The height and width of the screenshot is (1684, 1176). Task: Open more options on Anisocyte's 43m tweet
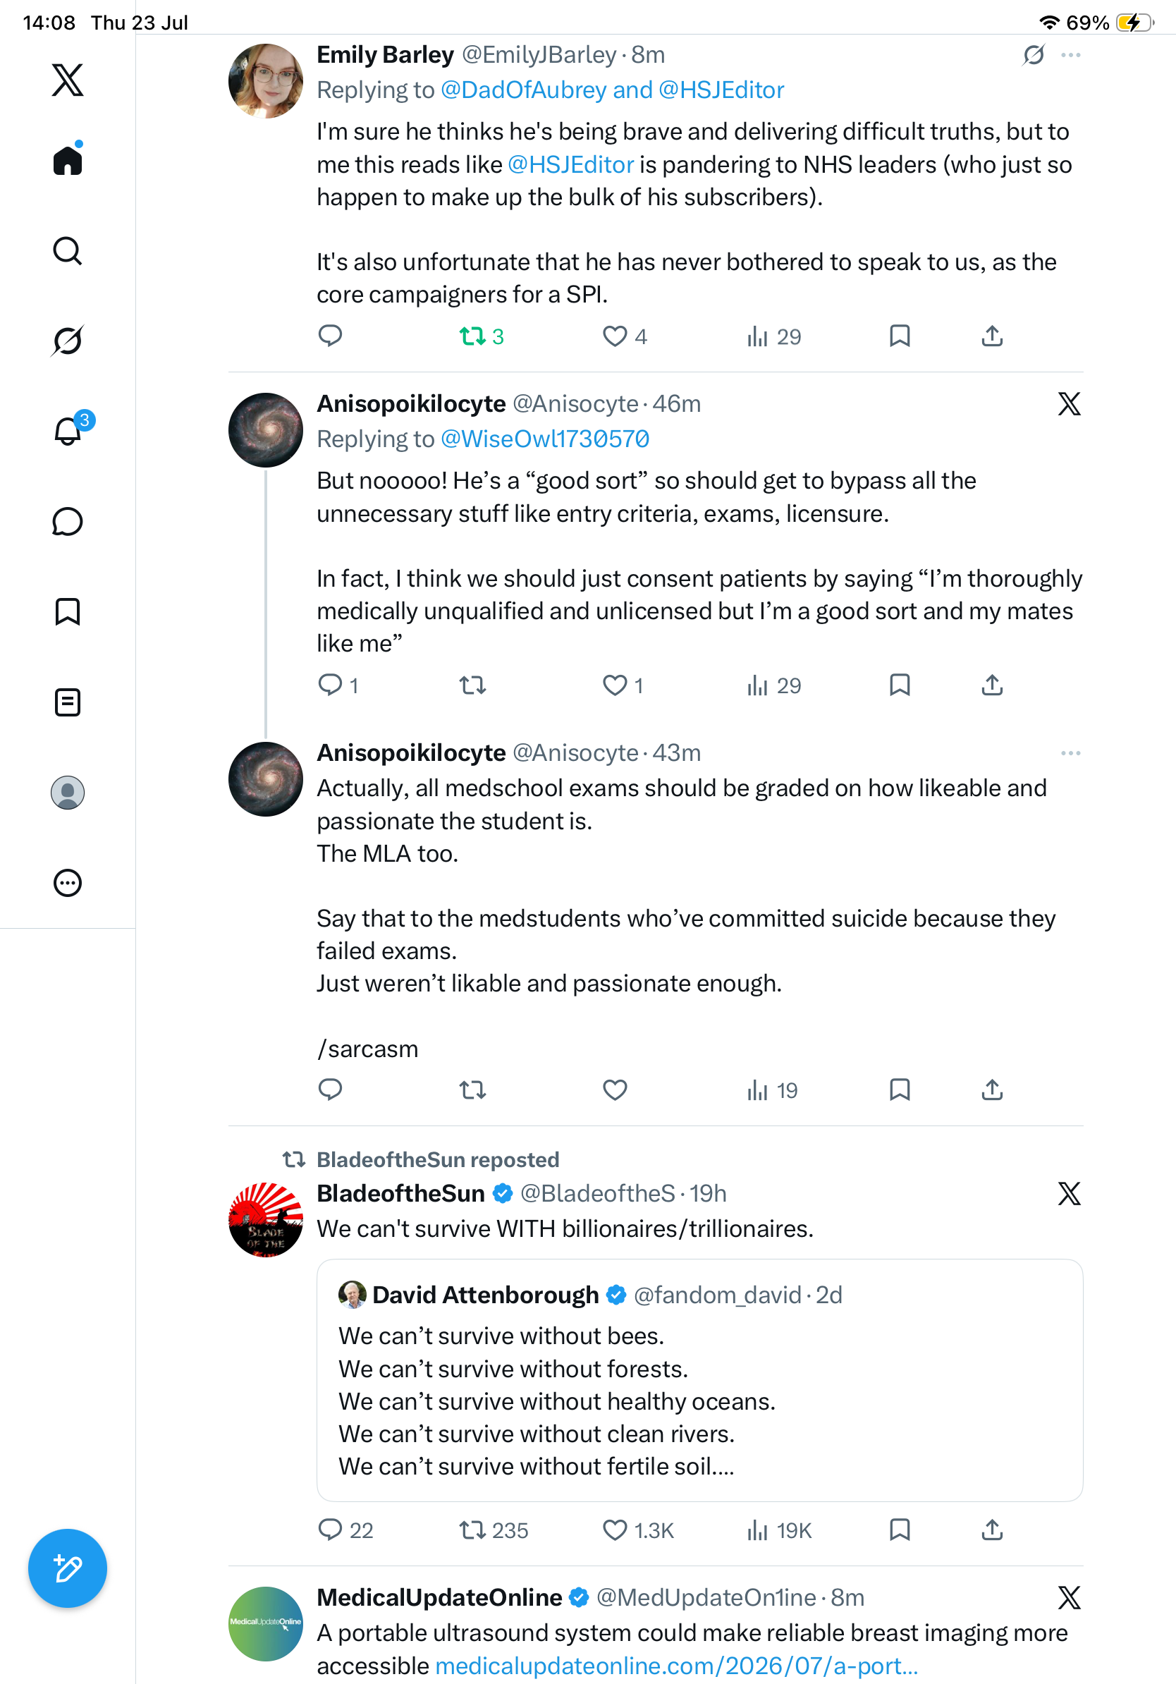(x=1070, y=753)
